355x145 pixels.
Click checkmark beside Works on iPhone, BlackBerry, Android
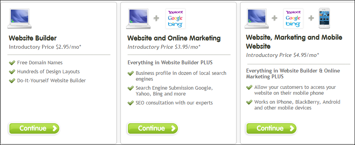point(249,102)
